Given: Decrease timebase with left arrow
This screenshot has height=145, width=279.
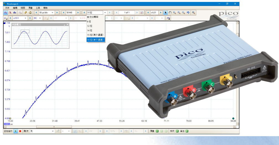Looking at the screenshot, I should pos(36,13).
